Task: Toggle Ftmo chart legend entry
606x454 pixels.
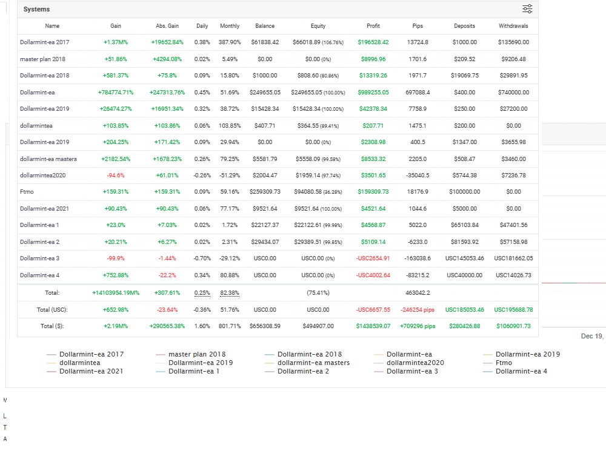Action: tap(498, 363)
